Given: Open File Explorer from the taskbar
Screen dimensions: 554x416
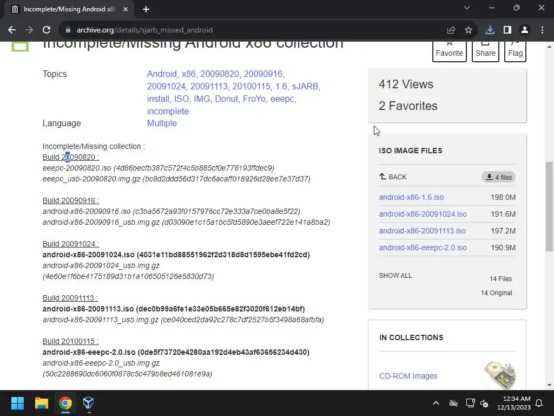Looking at the screenshot, I should pyautogui.click(x=41, y=403).
